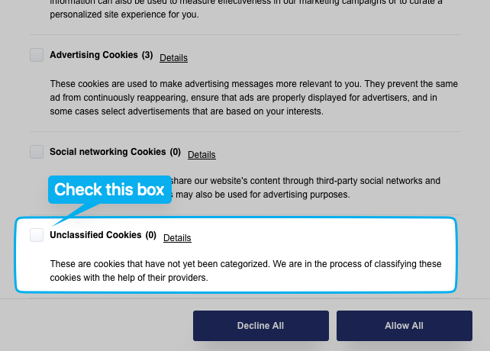Screen dimensions: 490x351
Task: Enable the Social networking Cookies checkbox
Action: (37, 152)
